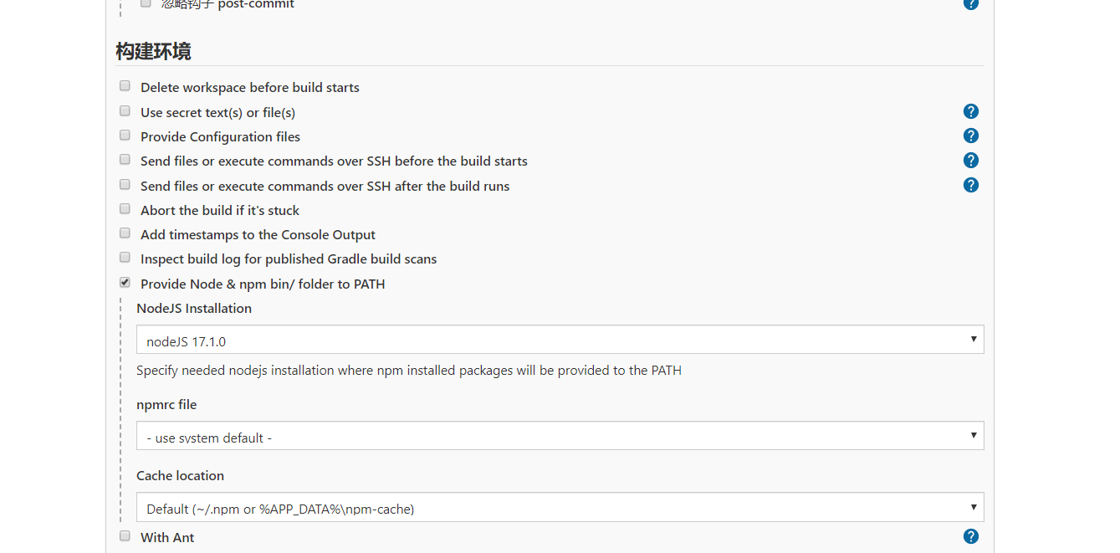Viewport: 1120px width, 553px height.
Task: Click the help icon beside Use secret text(s)
Action: [970, 110]
